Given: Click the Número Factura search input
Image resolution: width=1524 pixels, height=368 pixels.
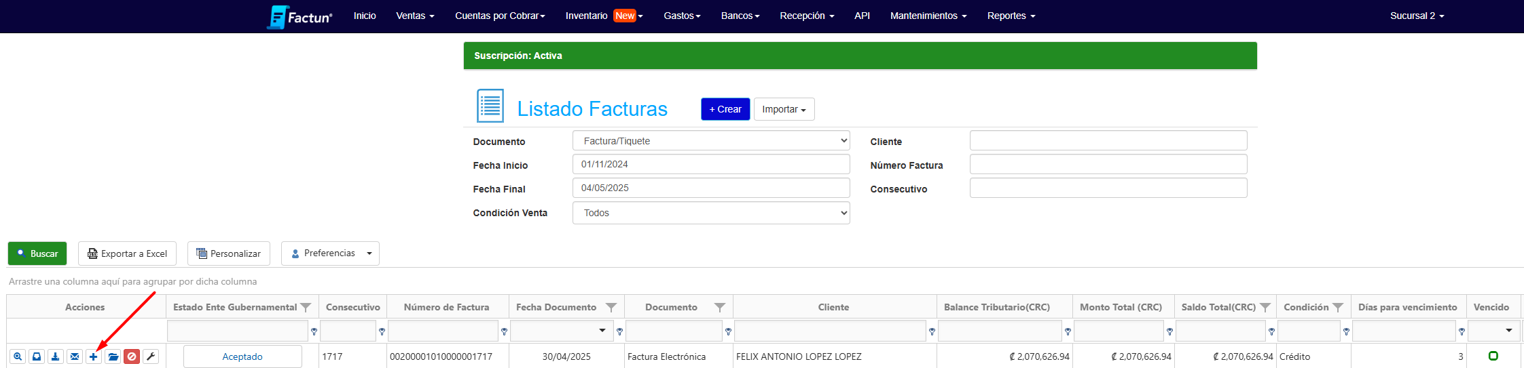Looking at the screenshot, I should 1108,164.
